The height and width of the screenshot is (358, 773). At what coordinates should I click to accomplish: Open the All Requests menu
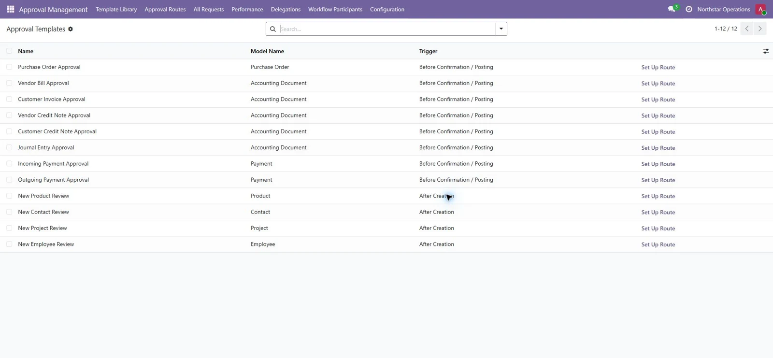click(x=208, y=9)
